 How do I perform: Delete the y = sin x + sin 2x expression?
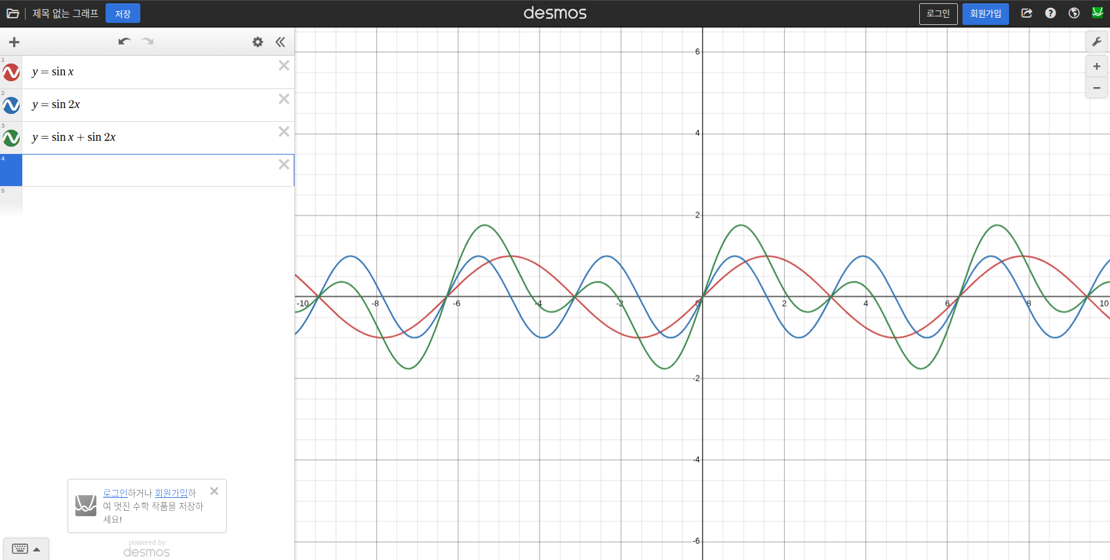point(284,132)
